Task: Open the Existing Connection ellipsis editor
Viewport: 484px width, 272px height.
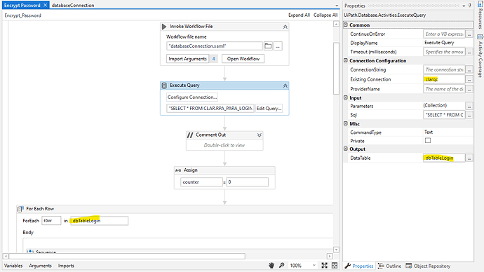Action: point(469,79)
